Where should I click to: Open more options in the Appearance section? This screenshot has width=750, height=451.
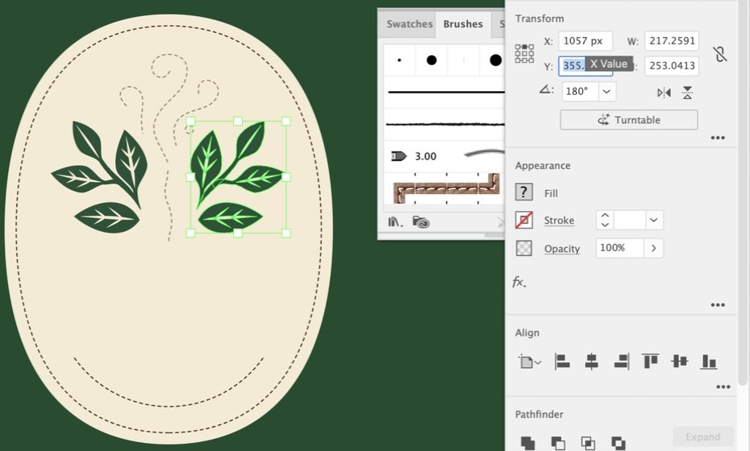[x=718, y=304]
